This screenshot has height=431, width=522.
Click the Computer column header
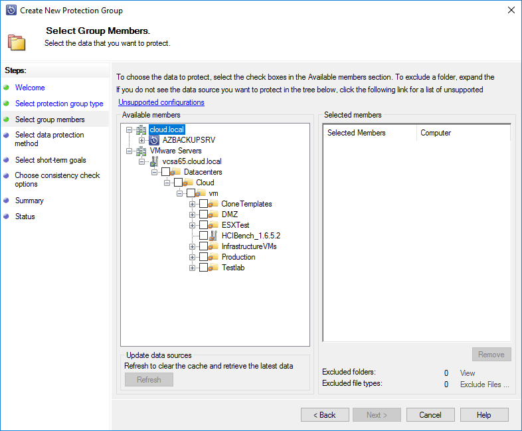463,133
